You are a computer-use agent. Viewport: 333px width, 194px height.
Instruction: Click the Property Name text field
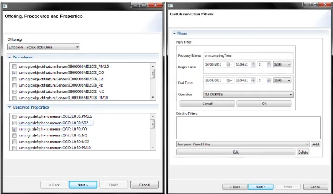point(248,56)
